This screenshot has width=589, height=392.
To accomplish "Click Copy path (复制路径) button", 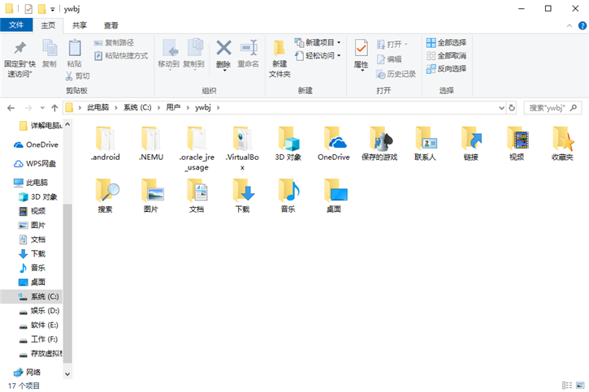I will tap(114, 42).
